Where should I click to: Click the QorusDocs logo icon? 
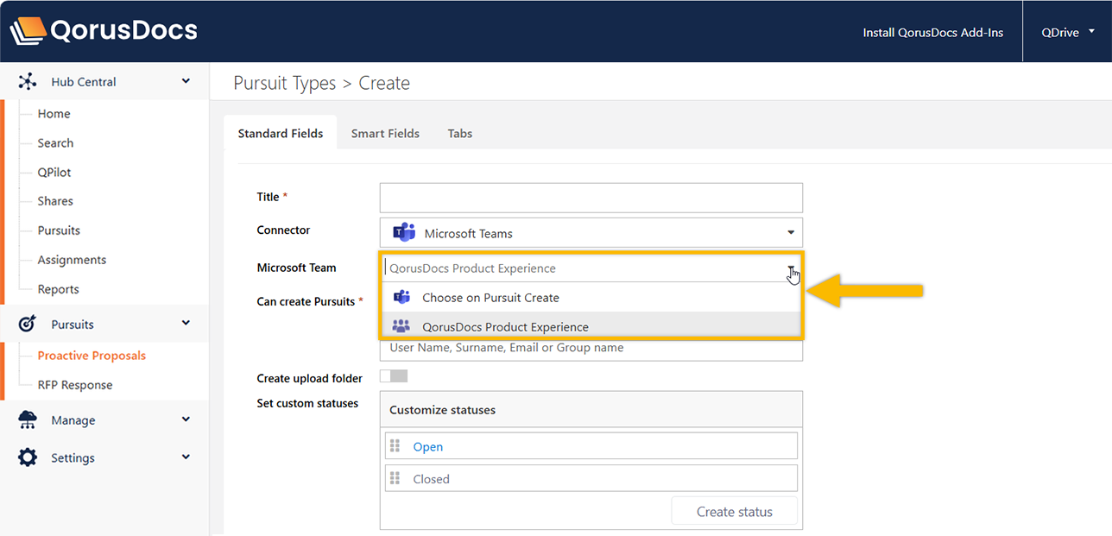click(28, 31)
